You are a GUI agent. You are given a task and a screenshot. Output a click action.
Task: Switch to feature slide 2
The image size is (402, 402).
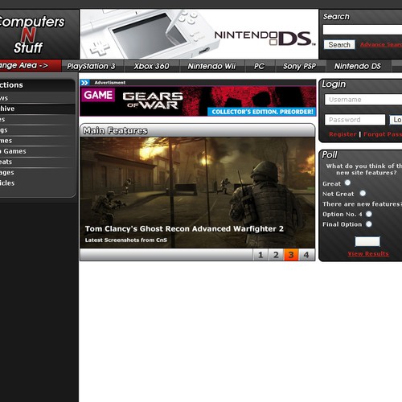point(276,255)
